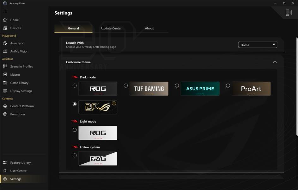Select the ROG dark mode radio button

point(75,86)
